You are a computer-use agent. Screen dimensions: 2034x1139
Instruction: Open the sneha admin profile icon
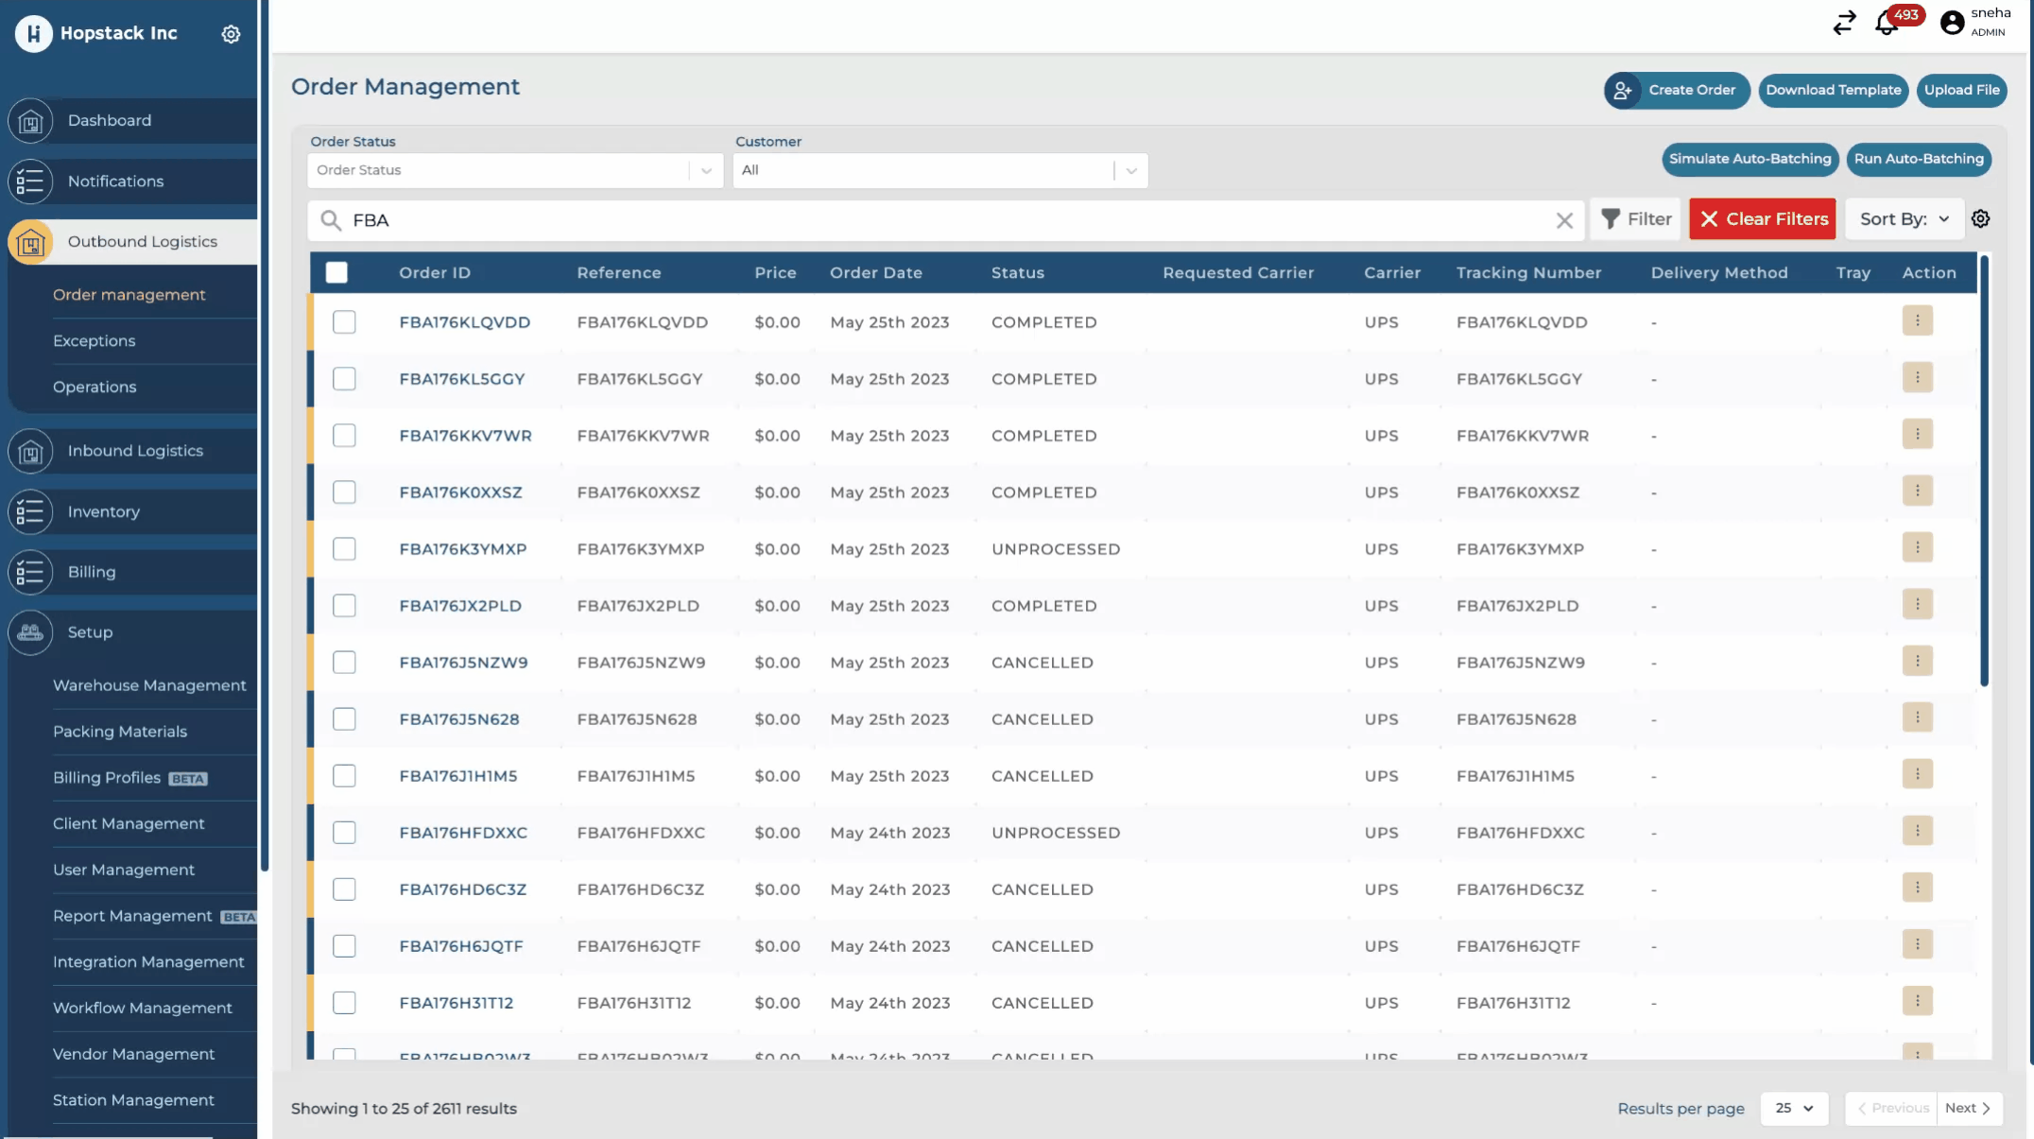coord(1952,23)
